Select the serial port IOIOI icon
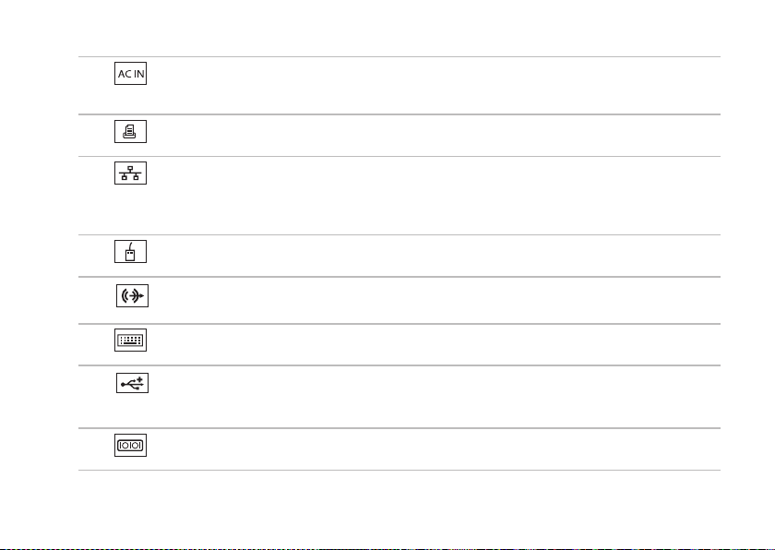The width and height of the screenshot is (775, 550). tap(130, 445)
